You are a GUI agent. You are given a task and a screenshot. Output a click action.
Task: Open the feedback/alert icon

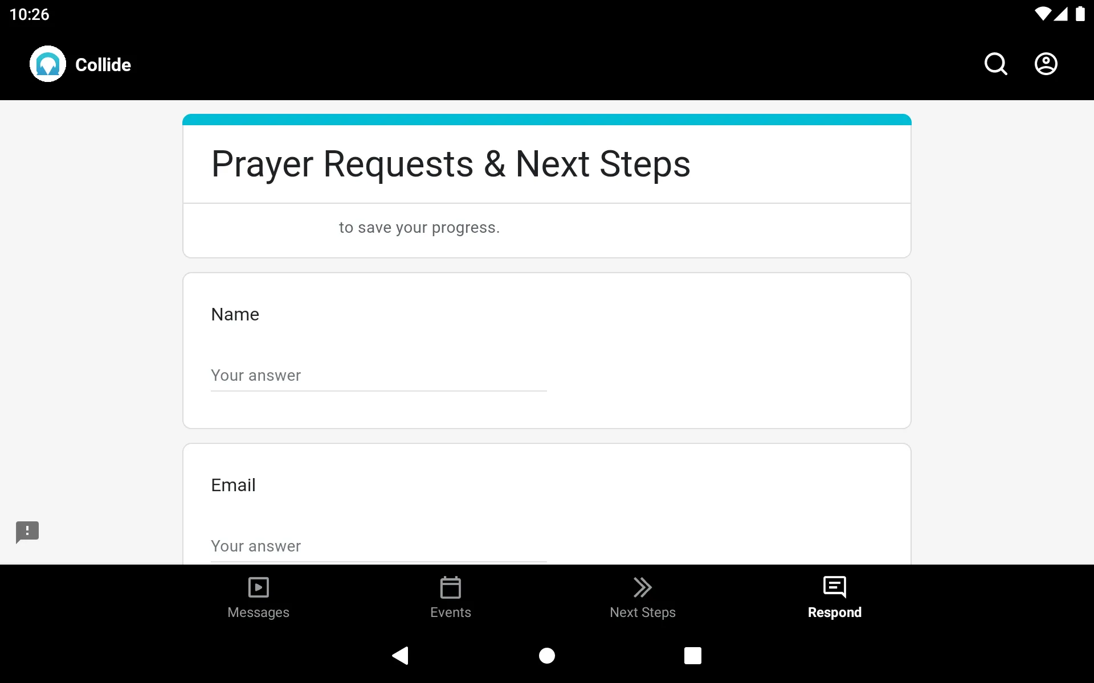tap(27, 532)
